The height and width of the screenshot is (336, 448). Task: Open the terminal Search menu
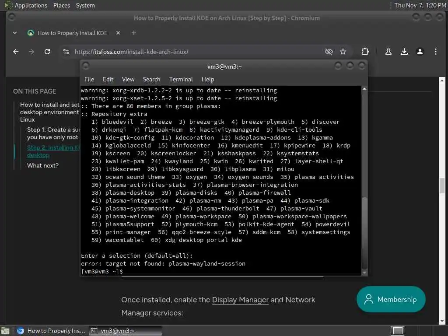pos(151,80)
